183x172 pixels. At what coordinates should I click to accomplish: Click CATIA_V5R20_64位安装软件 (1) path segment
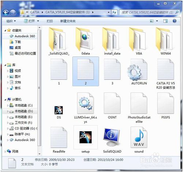click(x=67, y=12)
